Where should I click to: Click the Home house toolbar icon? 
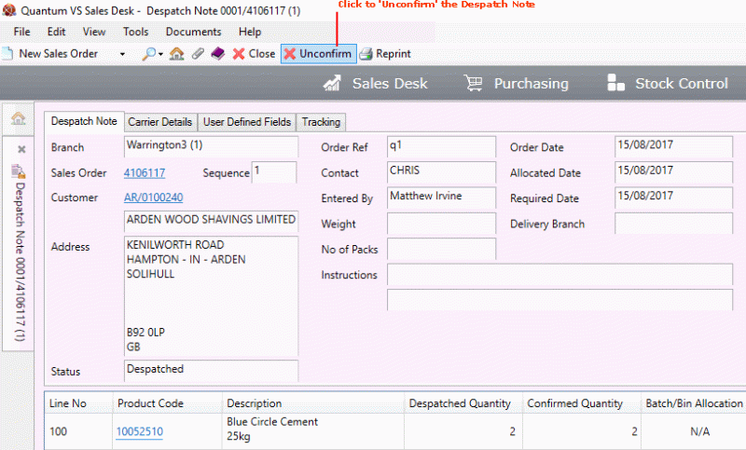[x=176, y=54]
